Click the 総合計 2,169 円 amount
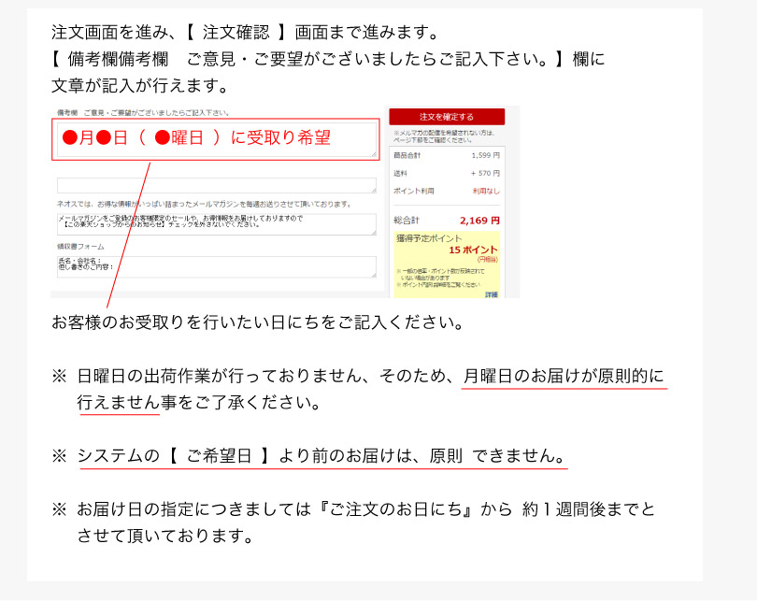The width and height of the screenshot is (757, 601). 479,221
